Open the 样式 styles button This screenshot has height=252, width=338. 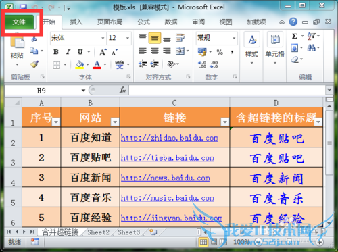(252, 48)
